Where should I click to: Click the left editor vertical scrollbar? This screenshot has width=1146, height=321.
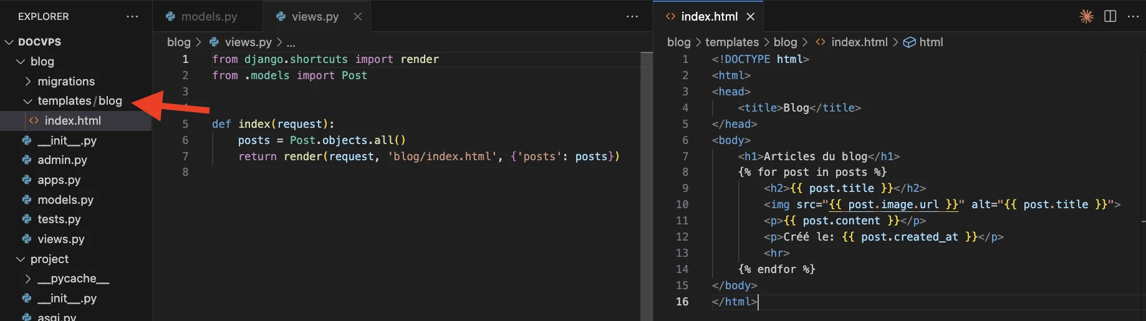tap(646, 187)
